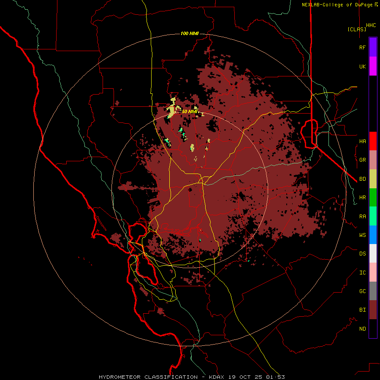Screen dimensions: 380x380
Task: Click the 'HYDROMETEOR CLASSIFICATION' title text
Action: click(148, 377)
